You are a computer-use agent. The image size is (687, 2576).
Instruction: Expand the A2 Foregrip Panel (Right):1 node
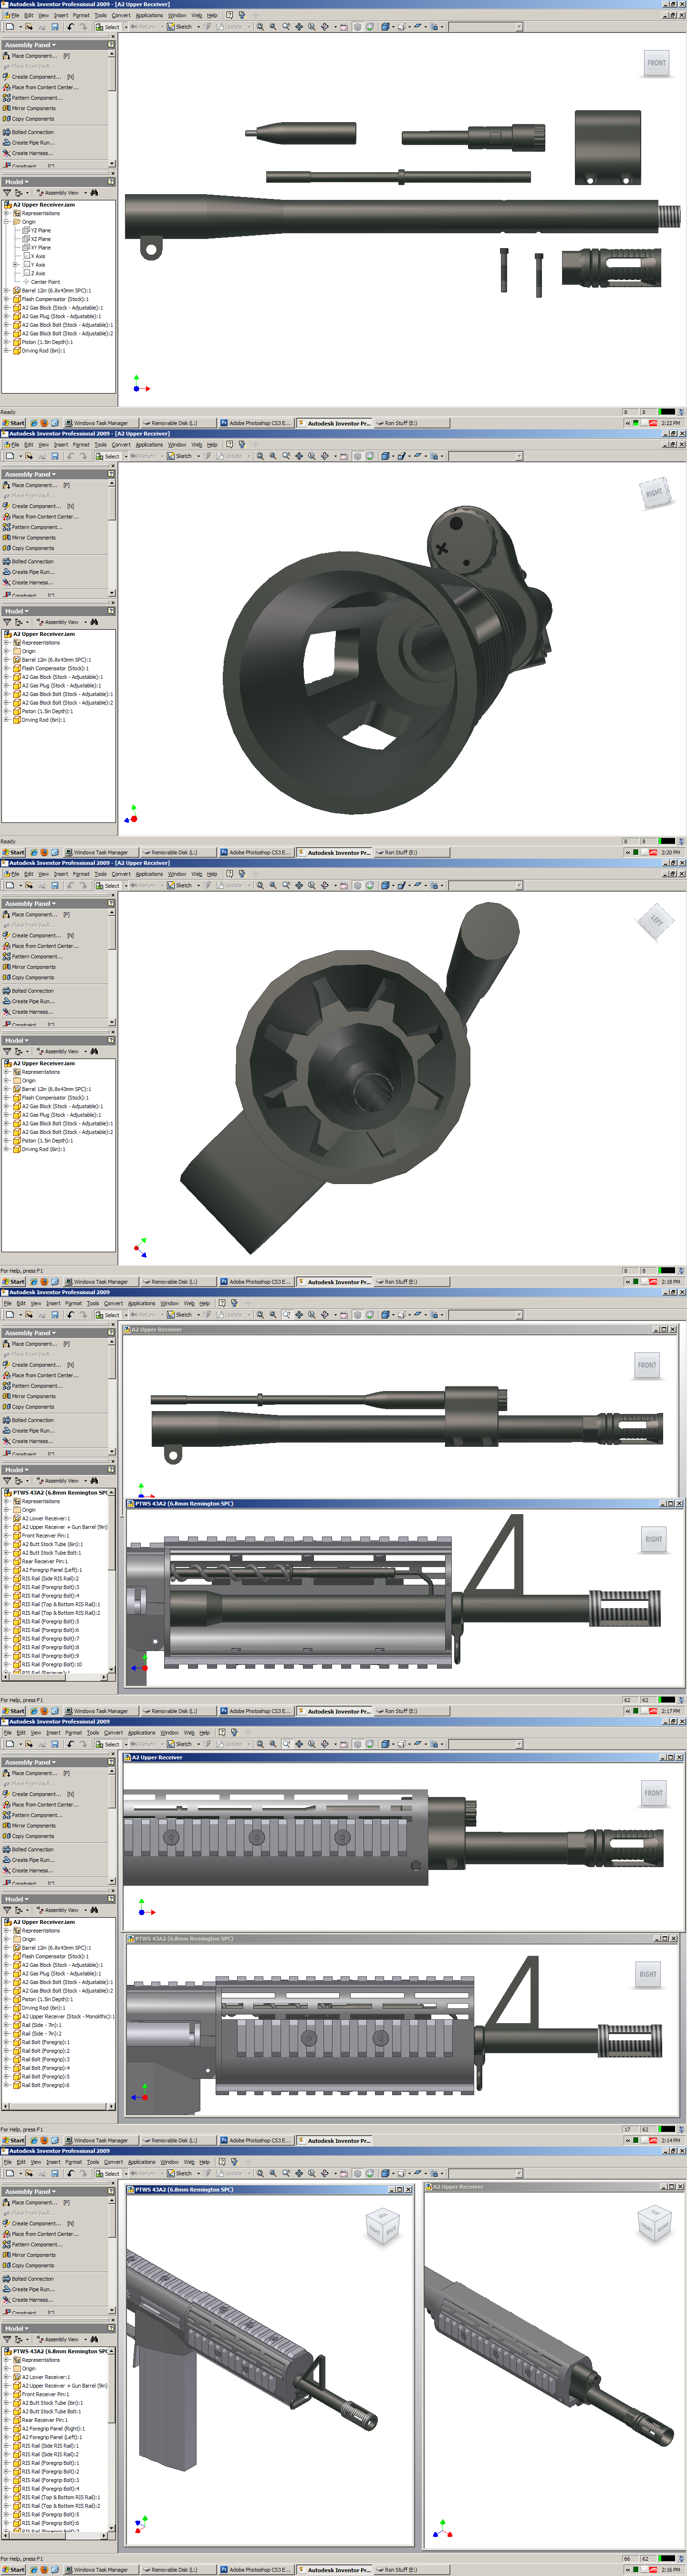pos(6,2429)
